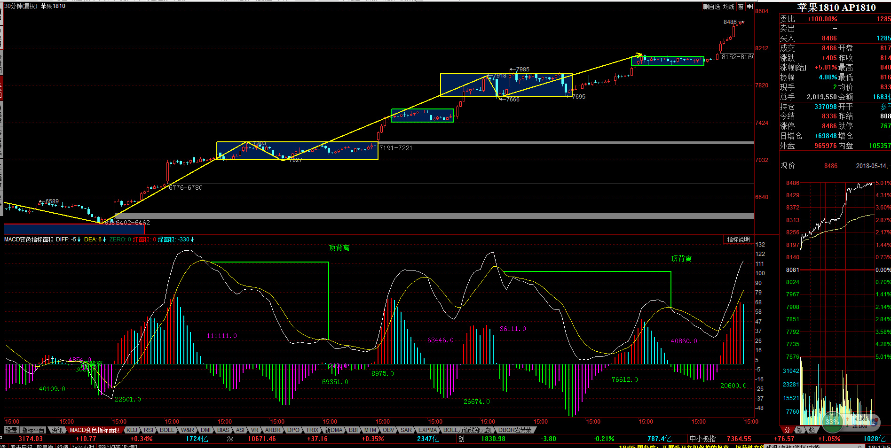Select the W&R indicator tab

pyautogui.click(x=188, y=430)
